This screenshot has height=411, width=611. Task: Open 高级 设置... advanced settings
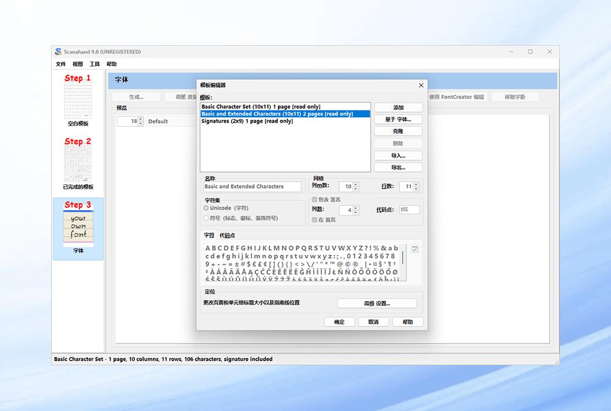coord(377,304)
